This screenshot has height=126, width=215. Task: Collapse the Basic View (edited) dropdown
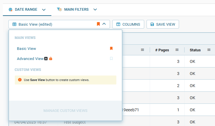[x=104, y=24]
